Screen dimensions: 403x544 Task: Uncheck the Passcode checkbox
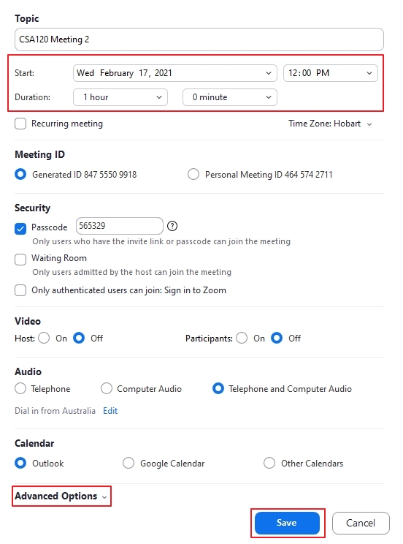(x=20, y=229)
